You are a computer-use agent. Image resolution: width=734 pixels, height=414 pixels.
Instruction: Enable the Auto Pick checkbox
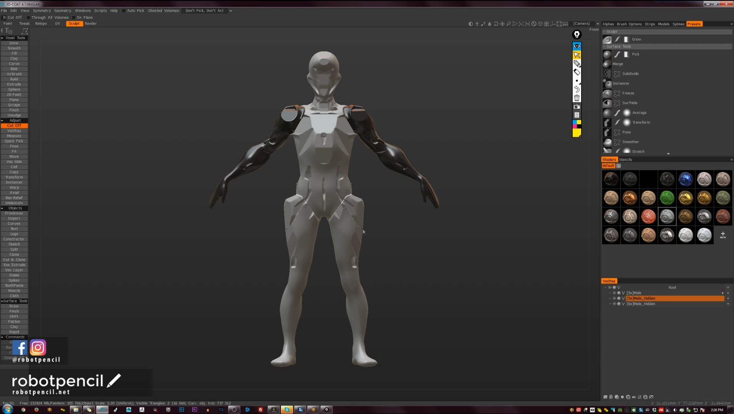click(124, 10)
